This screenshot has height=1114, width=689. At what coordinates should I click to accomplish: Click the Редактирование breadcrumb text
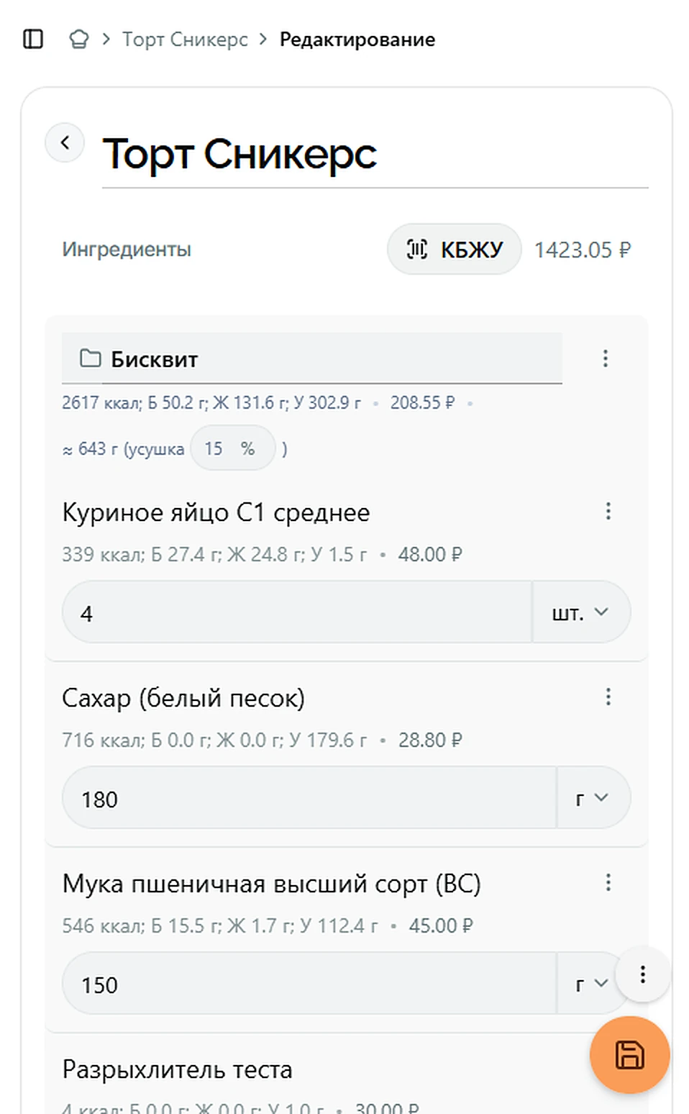(357, 39)
